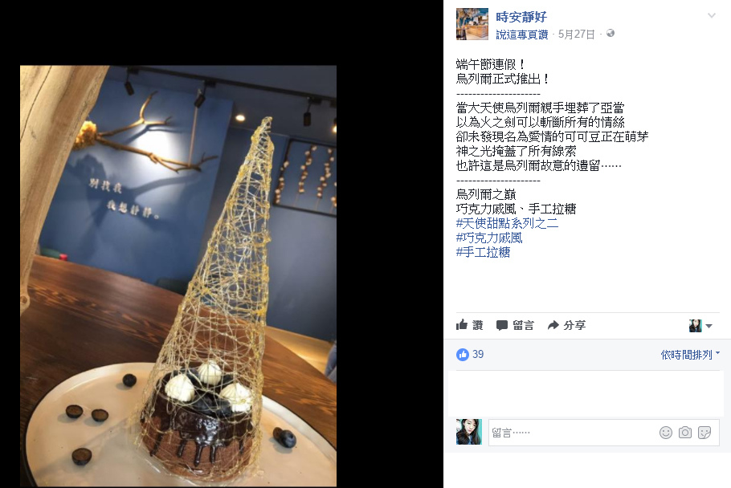
Task: Open the identity selector next to 分享
Action: tap(700, 326)
